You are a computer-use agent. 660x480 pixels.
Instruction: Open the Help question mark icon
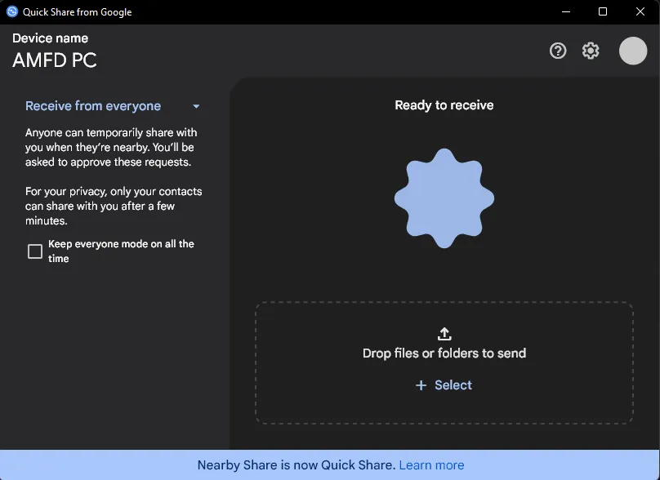(x=558, y=51)
